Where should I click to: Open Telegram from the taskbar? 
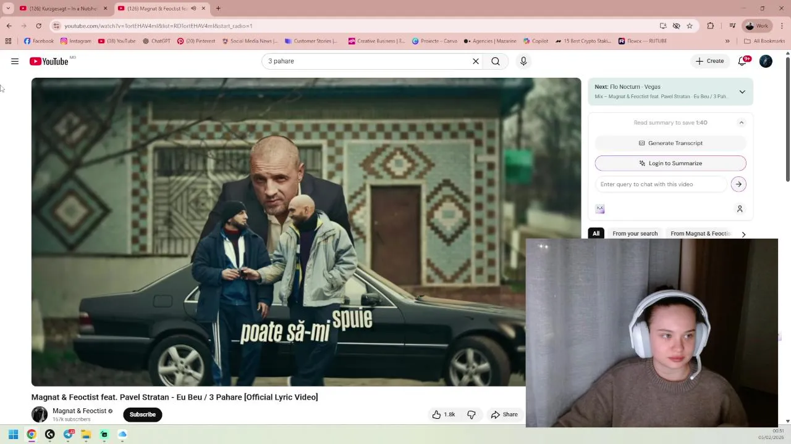tap(69, 434)
